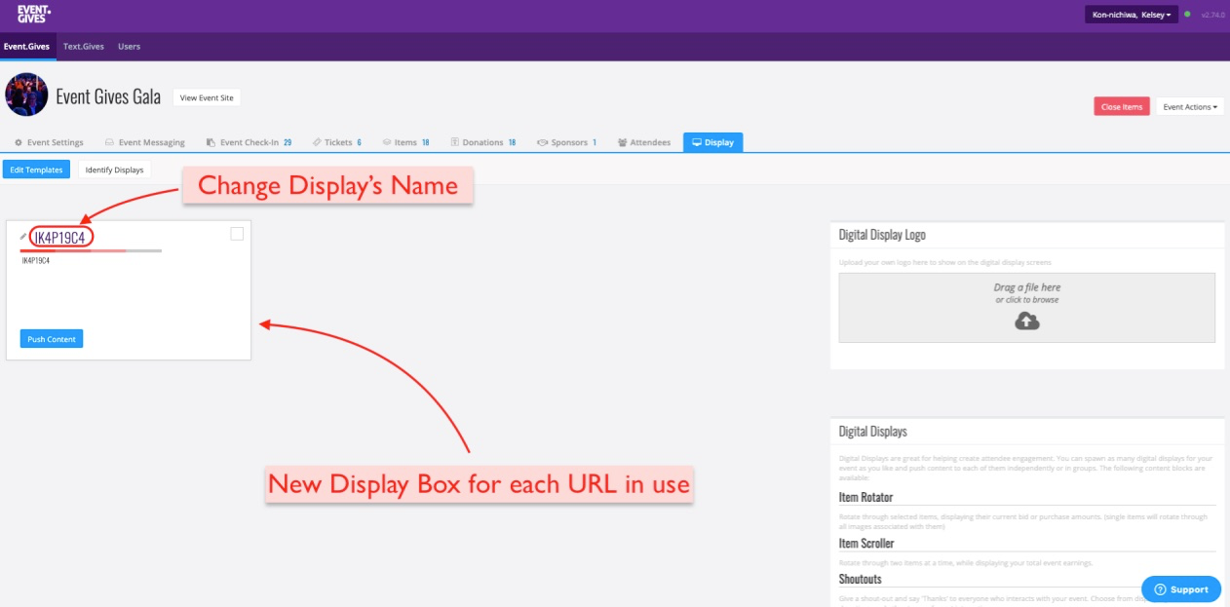Screen dimensions: 1230x607
Task: Open the Kon-nichiwa, Kelsey user dropdown
Action: [1132, 15]
